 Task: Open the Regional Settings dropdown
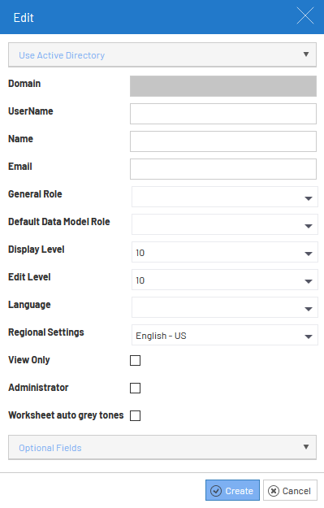click(x=225, y=335)
